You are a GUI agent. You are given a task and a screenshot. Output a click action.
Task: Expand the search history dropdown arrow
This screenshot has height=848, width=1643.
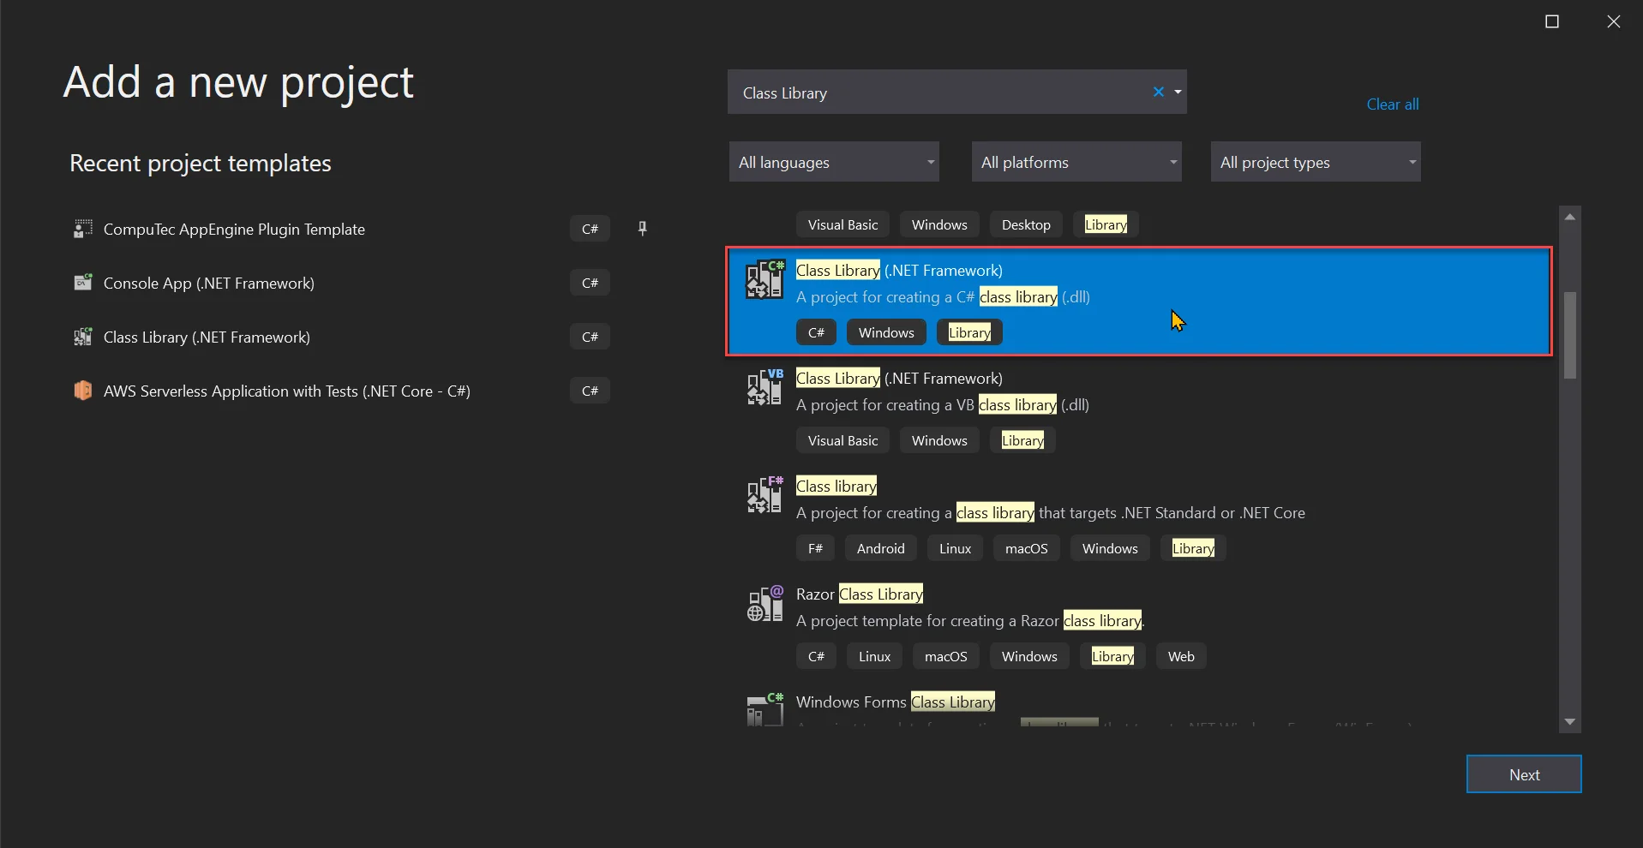click(x=1178, y=92)
